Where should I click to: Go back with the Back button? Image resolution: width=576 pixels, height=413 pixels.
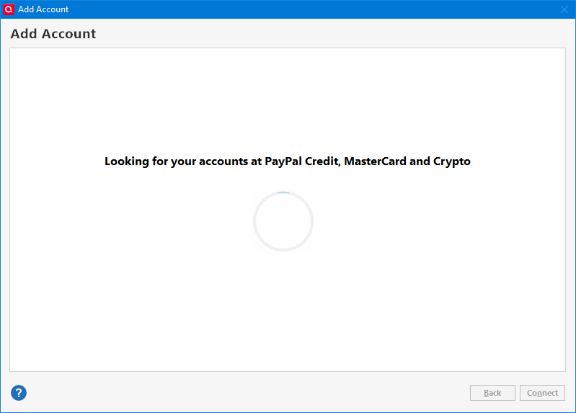coord(492,393)
